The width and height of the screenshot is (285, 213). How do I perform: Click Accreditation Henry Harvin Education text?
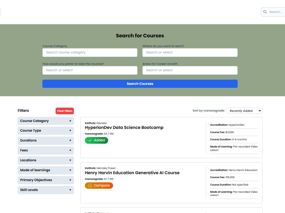coord(234,170)
